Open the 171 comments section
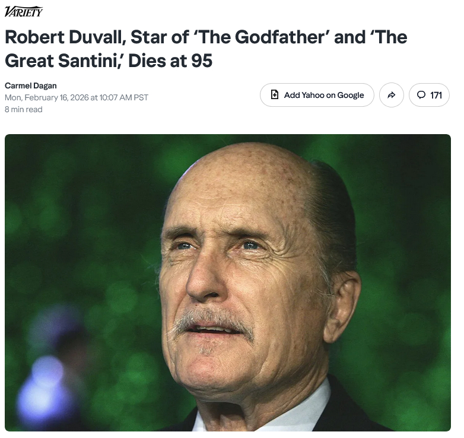The width and height of the screenshot is (464, 438). tap(429, 95)
